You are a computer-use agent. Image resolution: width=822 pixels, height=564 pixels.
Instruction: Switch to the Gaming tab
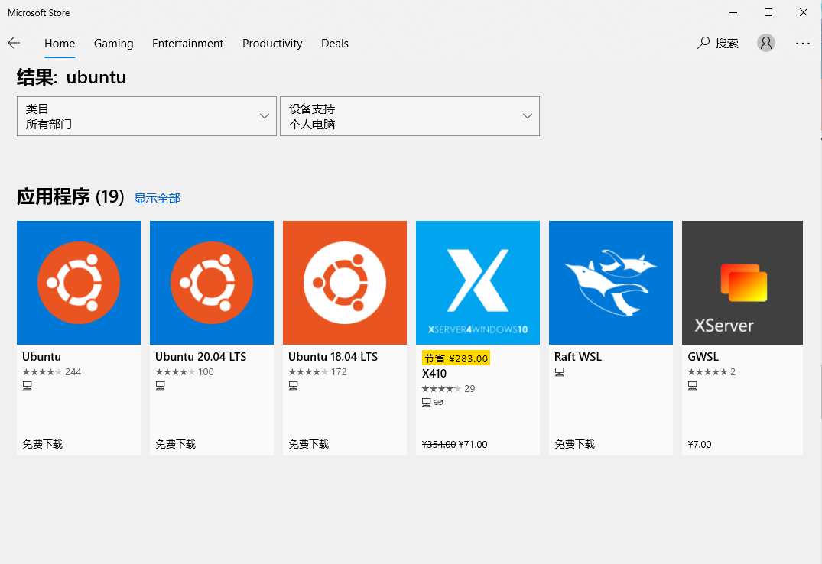pyautogui.click(x=114, y=44)
